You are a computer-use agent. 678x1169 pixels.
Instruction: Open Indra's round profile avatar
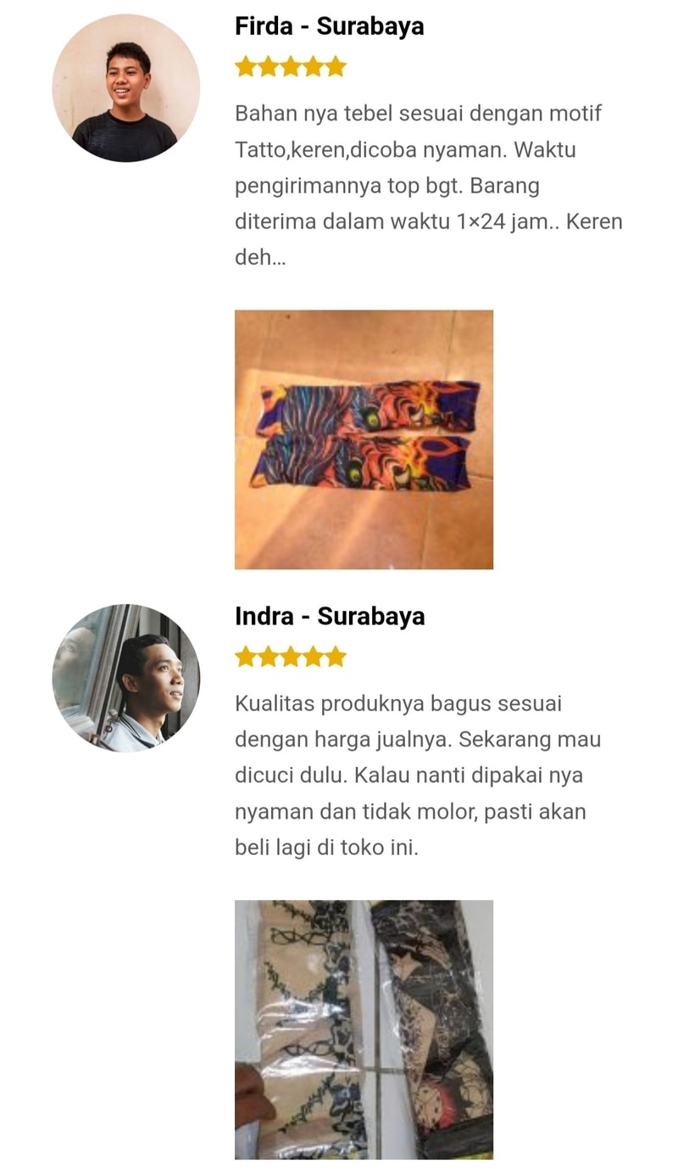(126, 678)
